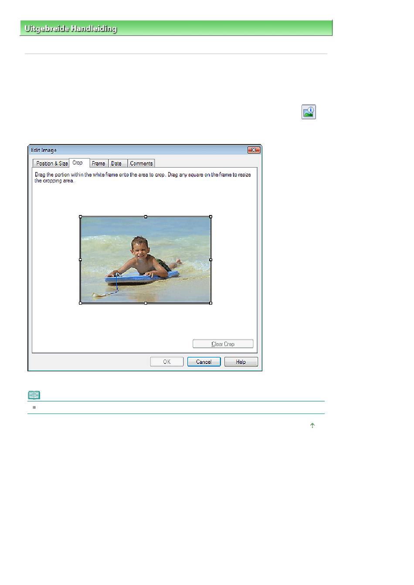Click the Cancel button
Image resolution: width=414 pixels, height=585 pixels.
(x=204, y=362)
